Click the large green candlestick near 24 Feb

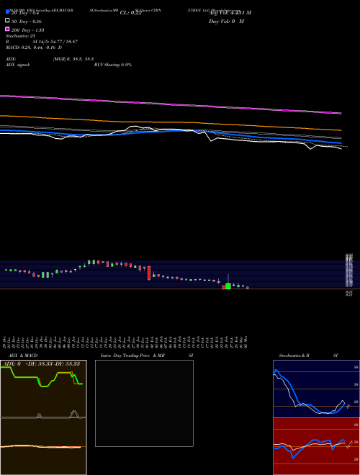click(228, 286)
